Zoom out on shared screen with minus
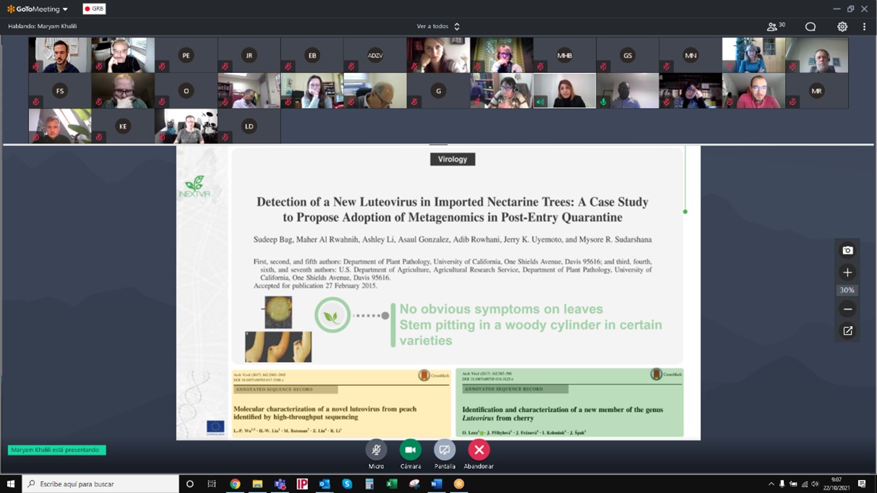Screen dimensions: 877x493 (847, 309)
